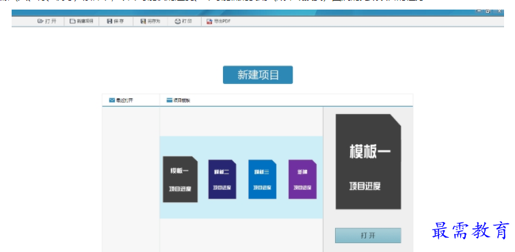Switch to the 项目模板 tab
The image size is (515, 252).
coord(179,100)
